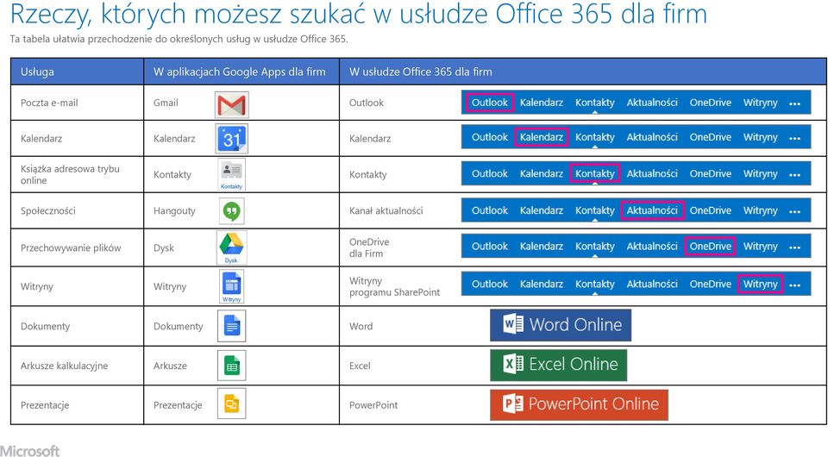Click the Google Witryny sites icon
Image resolution: width=828 pixels, height=457 pixels.
coord(232,286)
